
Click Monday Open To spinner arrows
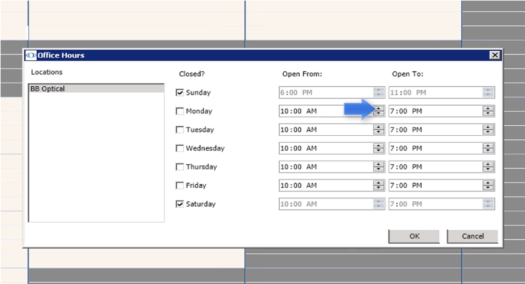pos(488,111)
